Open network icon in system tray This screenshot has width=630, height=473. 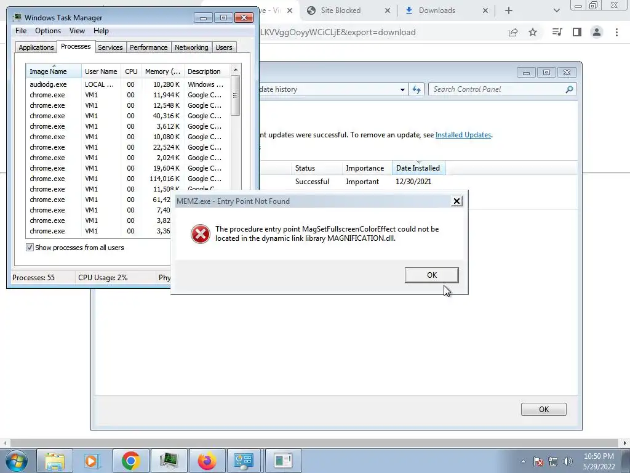click(x=553, y=461)
